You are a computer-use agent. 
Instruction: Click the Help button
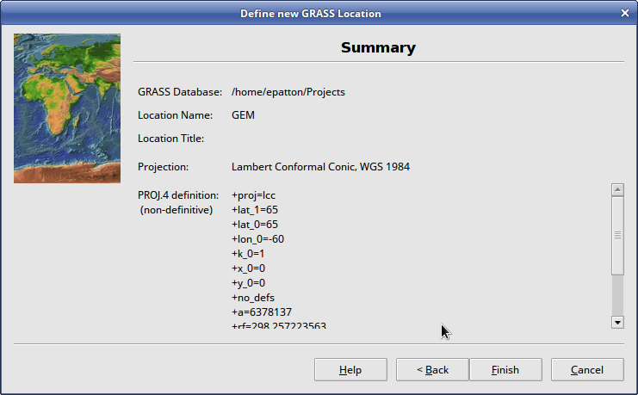click(350, 369)
